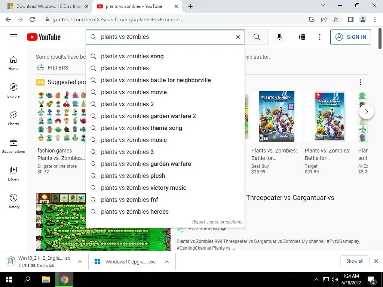
Task: Clear the search box with the X icon
Action: tap(238, 37)
